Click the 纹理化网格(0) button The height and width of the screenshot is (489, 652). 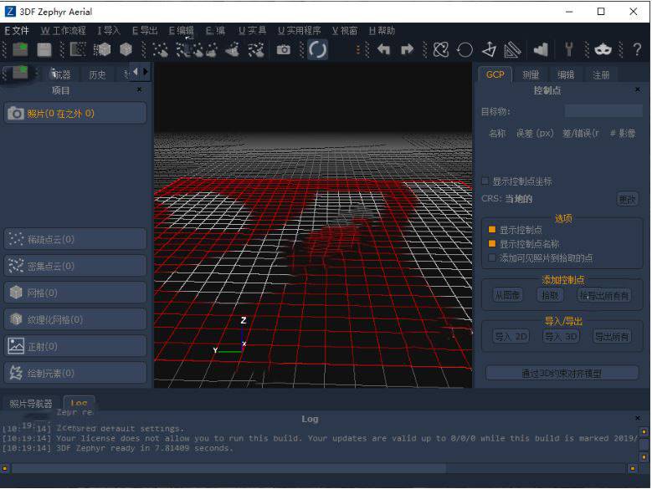pos(75,319)
